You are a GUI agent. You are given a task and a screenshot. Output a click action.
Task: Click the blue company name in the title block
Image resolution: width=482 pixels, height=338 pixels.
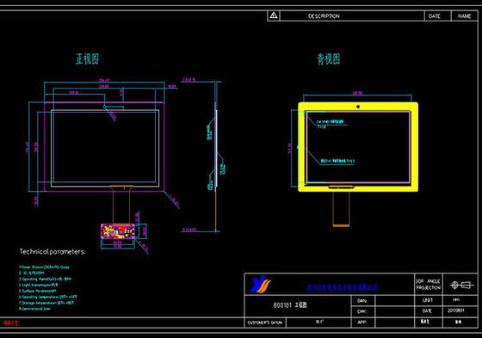(343, 287)
